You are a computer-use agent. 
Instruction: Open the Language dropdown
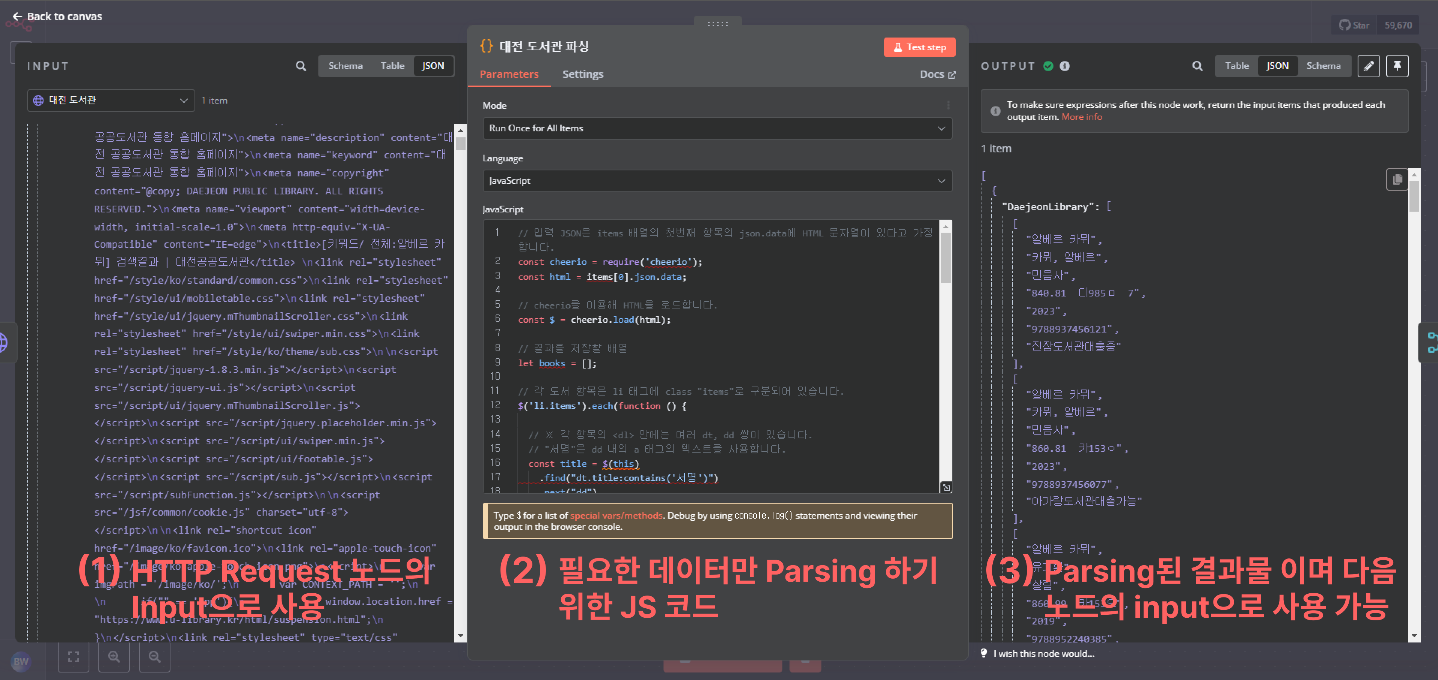point(717,181)
